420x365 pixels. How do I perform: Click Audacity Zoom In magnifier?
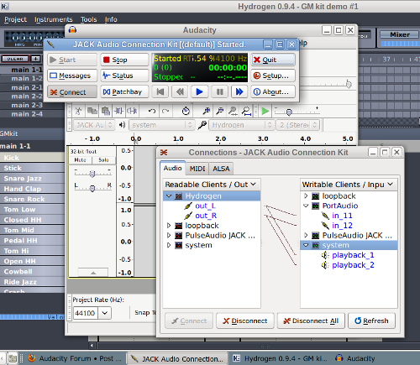(207, 112)
